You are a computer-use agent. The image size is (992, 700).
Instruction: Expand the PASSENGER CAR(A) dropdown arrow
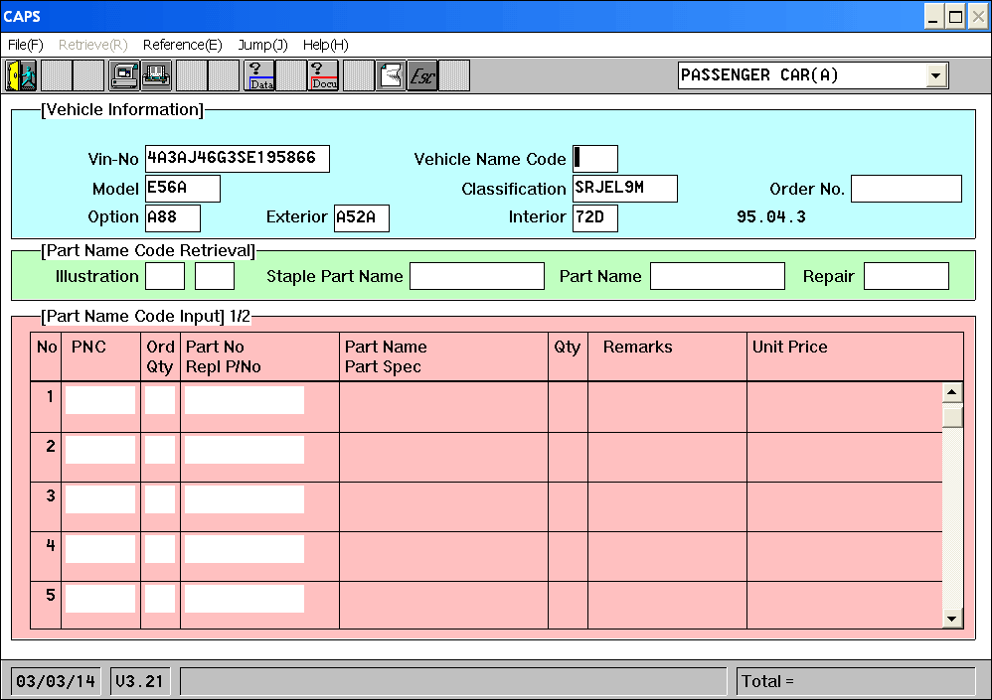(935, 75)
